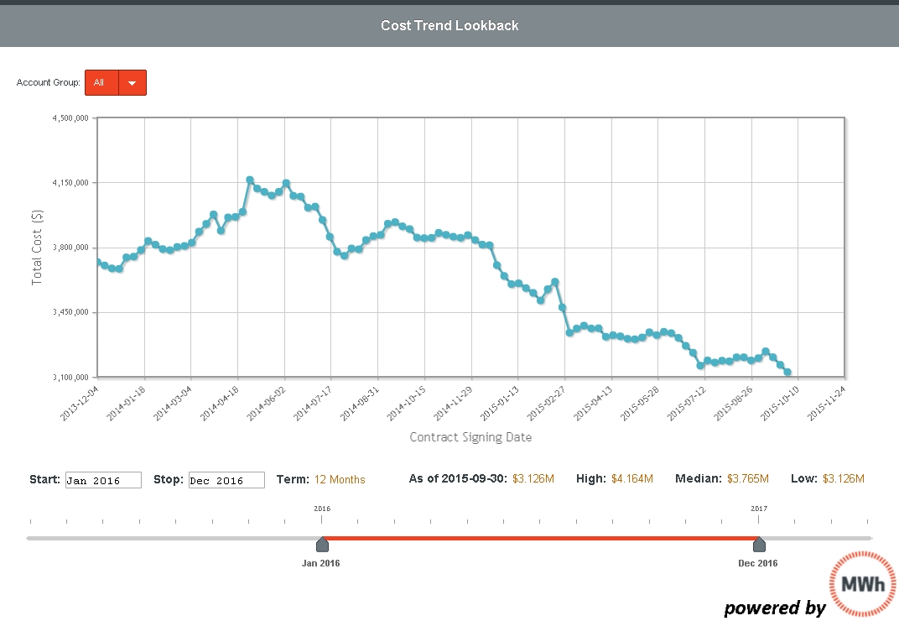
Task: Select the last data point on chart
Action: [787, 372]
